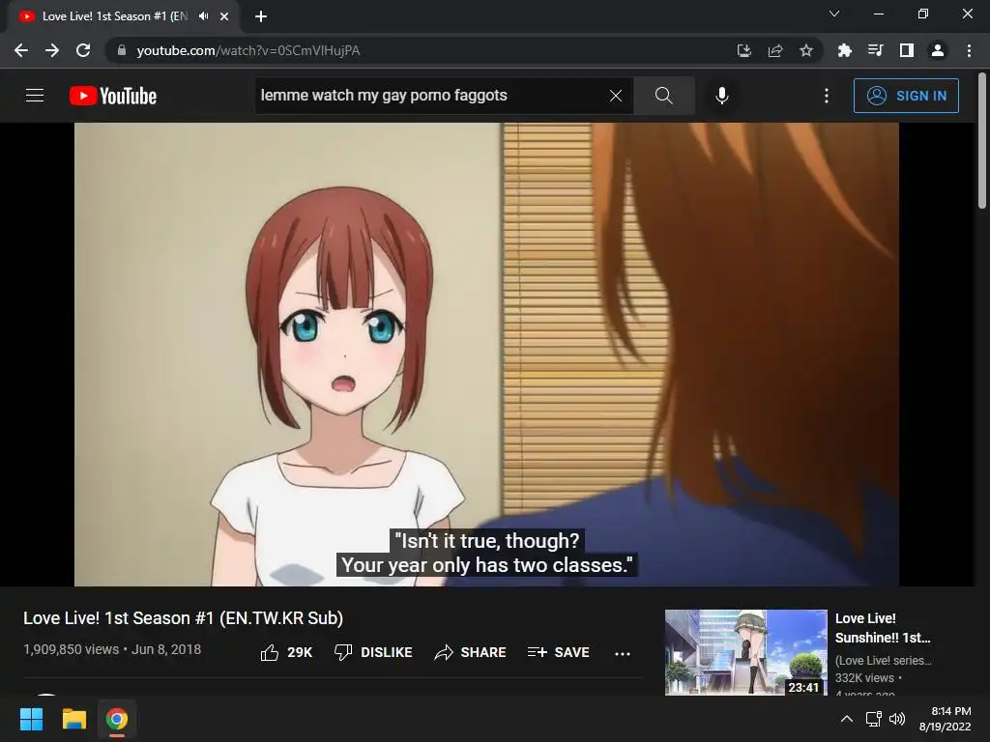
Task: Open the YouTube hamburger guide menu
Action: tap(35, 96)
